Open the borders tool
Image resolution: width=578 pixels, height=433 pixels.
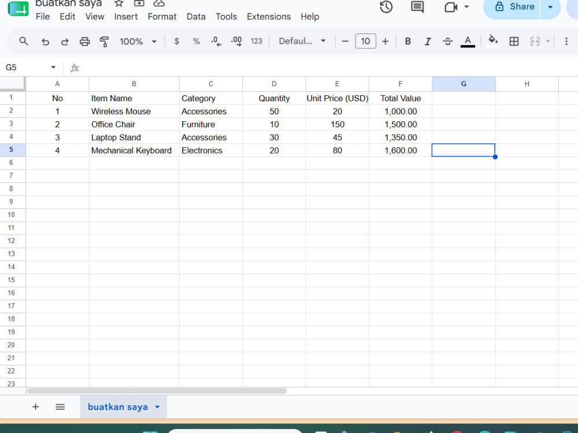click(x=514, y=41)
